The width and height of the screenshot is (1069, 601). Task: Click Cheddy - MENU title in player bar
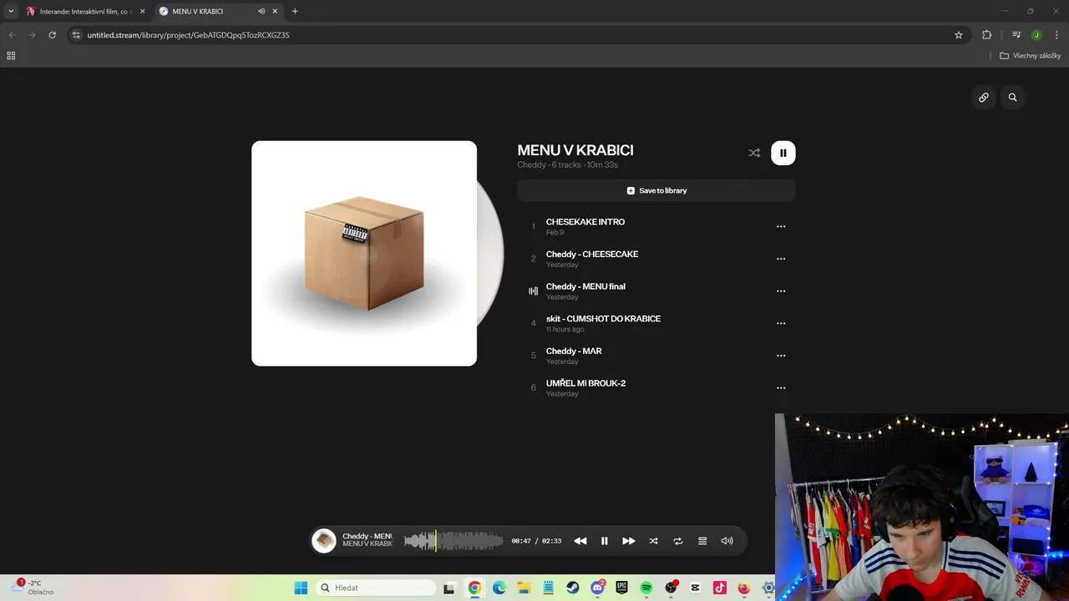[367, 536]
